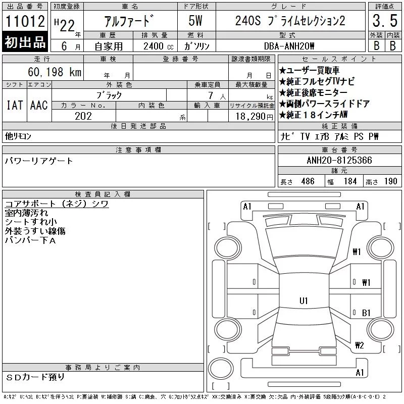The height and width of the screenshot is (404, 404).
Task: Click the lot number 11012
Action: [25, 21]
